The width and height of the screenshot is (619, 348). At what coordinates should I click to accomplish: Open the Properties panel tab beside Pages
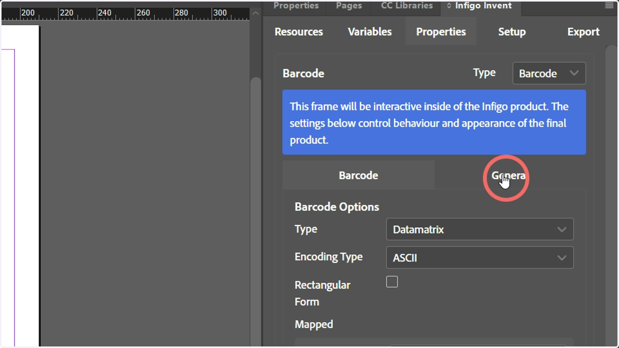click(296, 6)
